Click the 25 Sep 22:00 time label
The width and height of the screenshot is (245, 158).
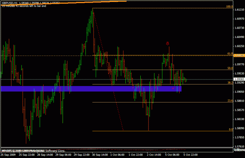(x=27, y=155)
